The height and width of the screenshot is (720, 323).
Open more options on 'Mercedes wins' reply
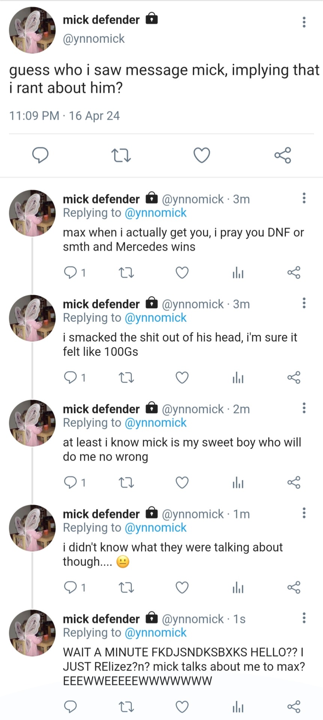coord(304,198)
